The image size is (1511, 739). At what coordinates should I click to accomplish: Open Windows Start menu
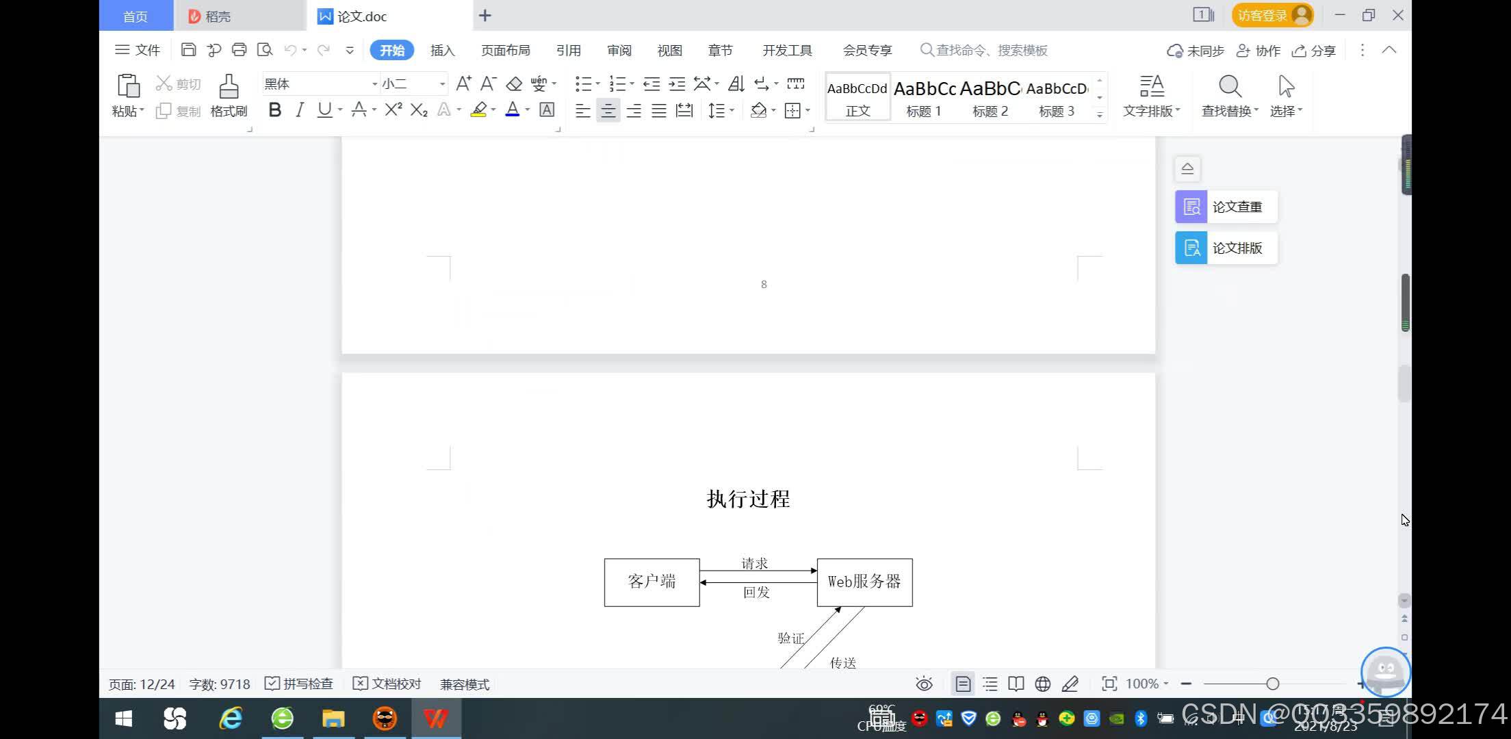point(124,718)
